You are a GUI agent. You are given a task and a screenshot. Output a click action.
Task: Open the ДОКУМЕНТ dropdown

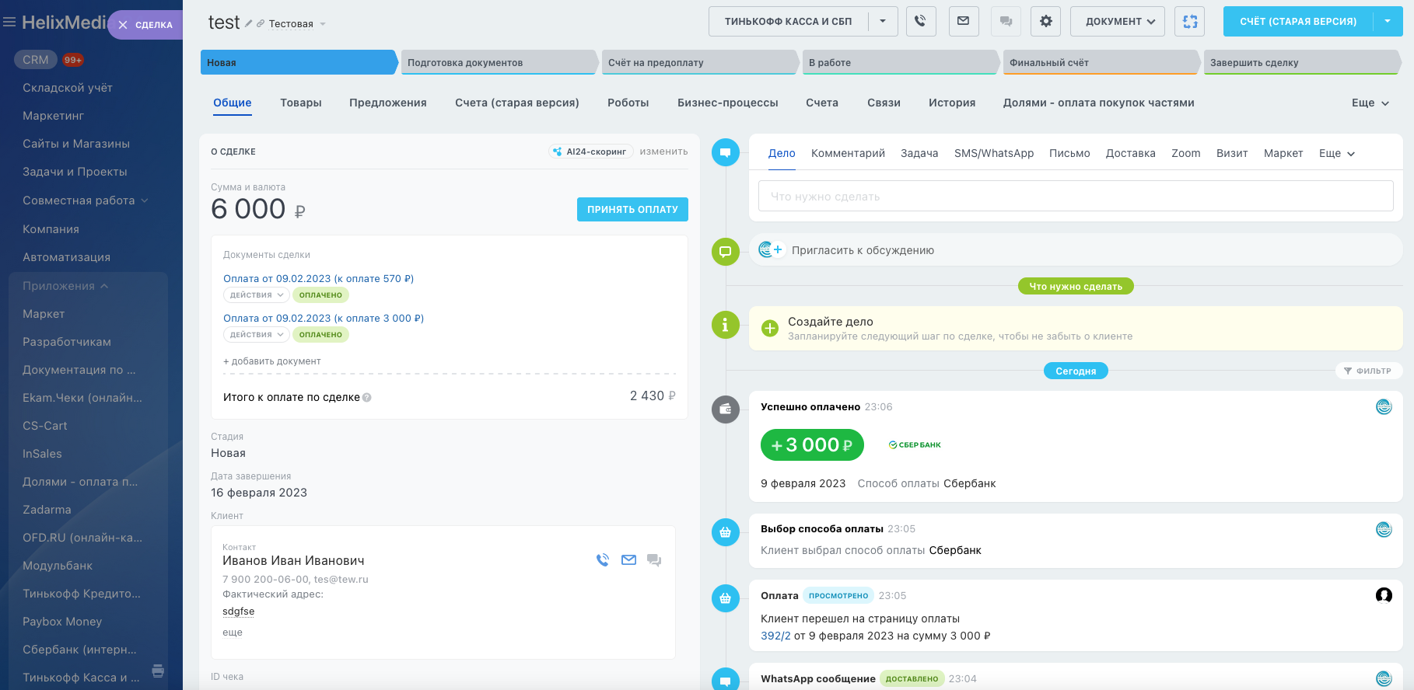(x=1118, y=21)
